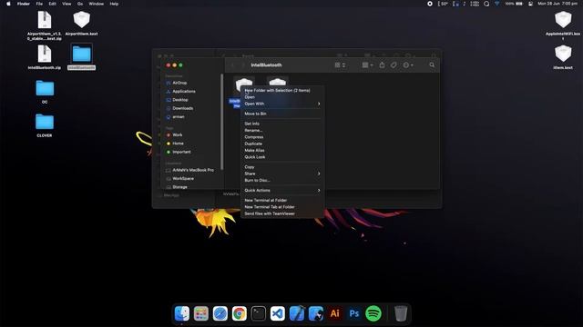Choose Get Info from the context menu

[282, 124]
